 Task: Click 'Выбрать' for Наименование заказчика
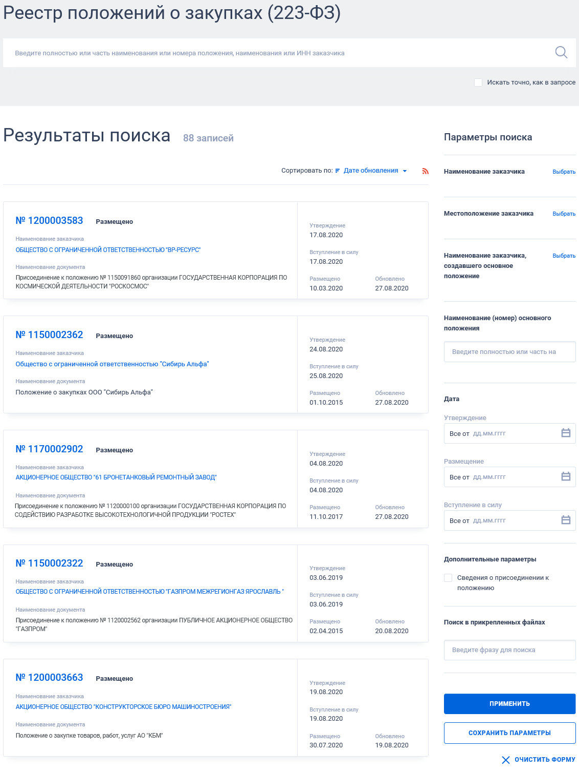564,172
